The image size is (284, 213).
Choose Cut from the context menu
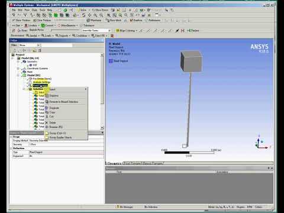click(66, 117)
